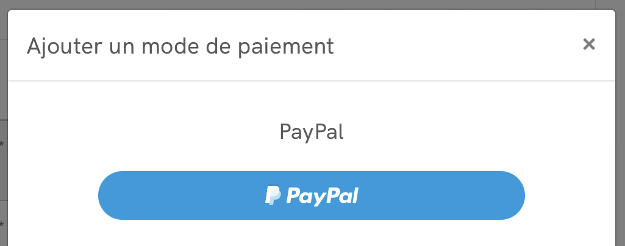Click the dimmed backdrop above the dialog
Viewport: 625px width, 246px height.
click(x=312, y=4)
